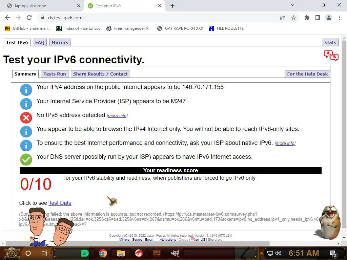Expand the tab search chevron
Screen dimensions: 347x260
point(292,5)
